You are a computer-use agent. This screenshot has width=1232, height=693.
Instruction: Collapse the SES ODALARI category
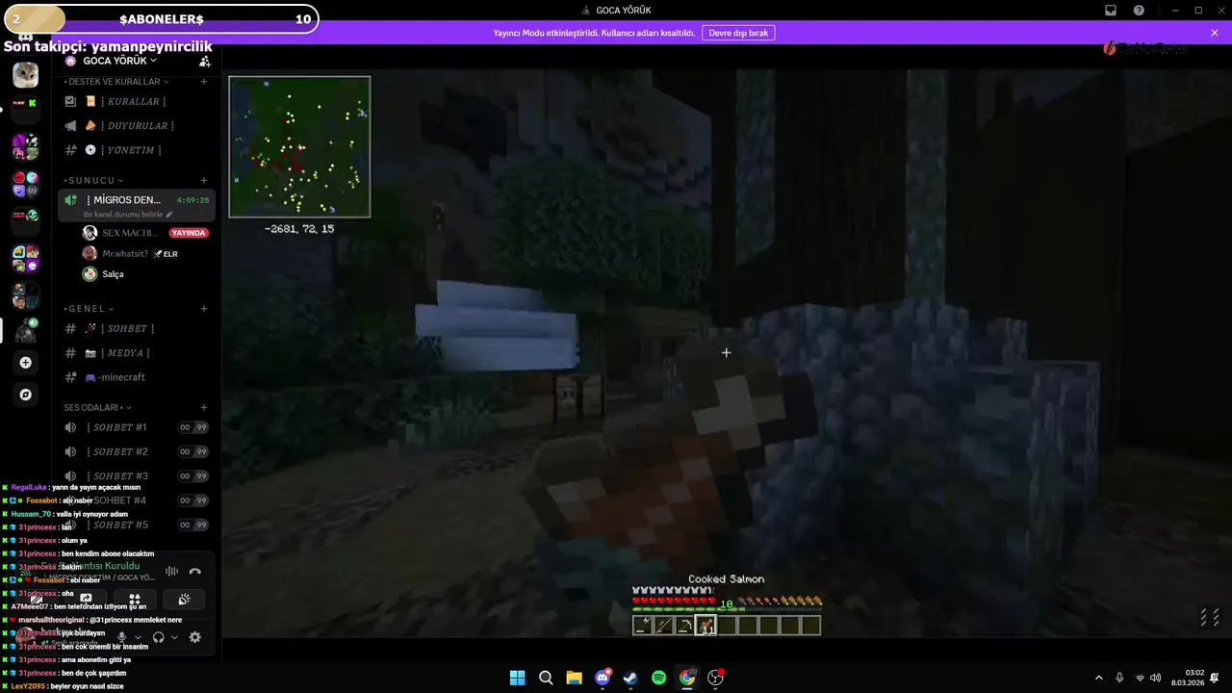[x=98, y=407]
